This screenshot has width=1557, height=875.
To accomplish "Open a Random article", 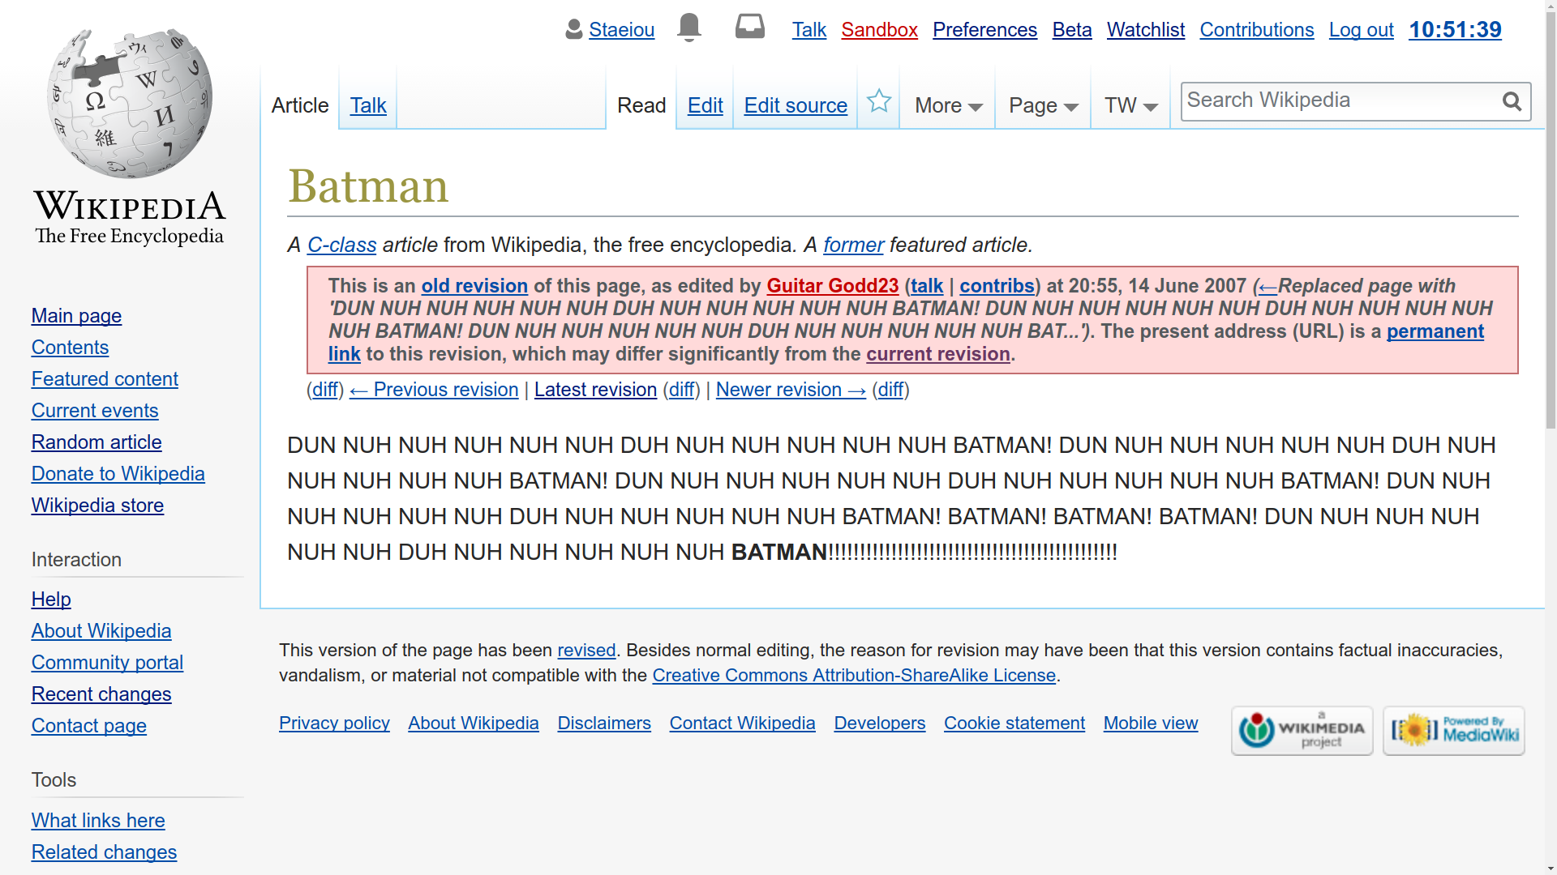I will point(97,442).
